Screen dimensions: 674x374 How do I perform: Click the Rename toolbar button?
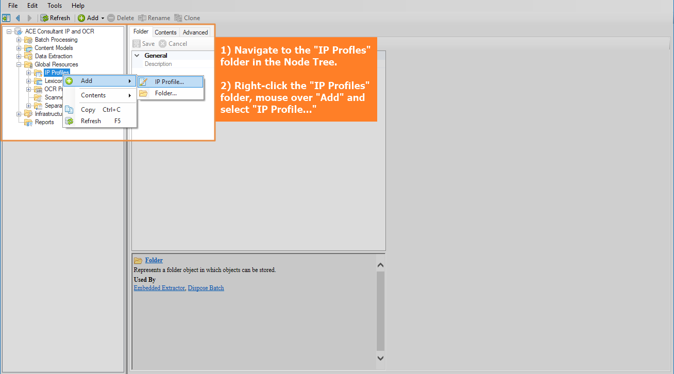(x=154, y=18)
